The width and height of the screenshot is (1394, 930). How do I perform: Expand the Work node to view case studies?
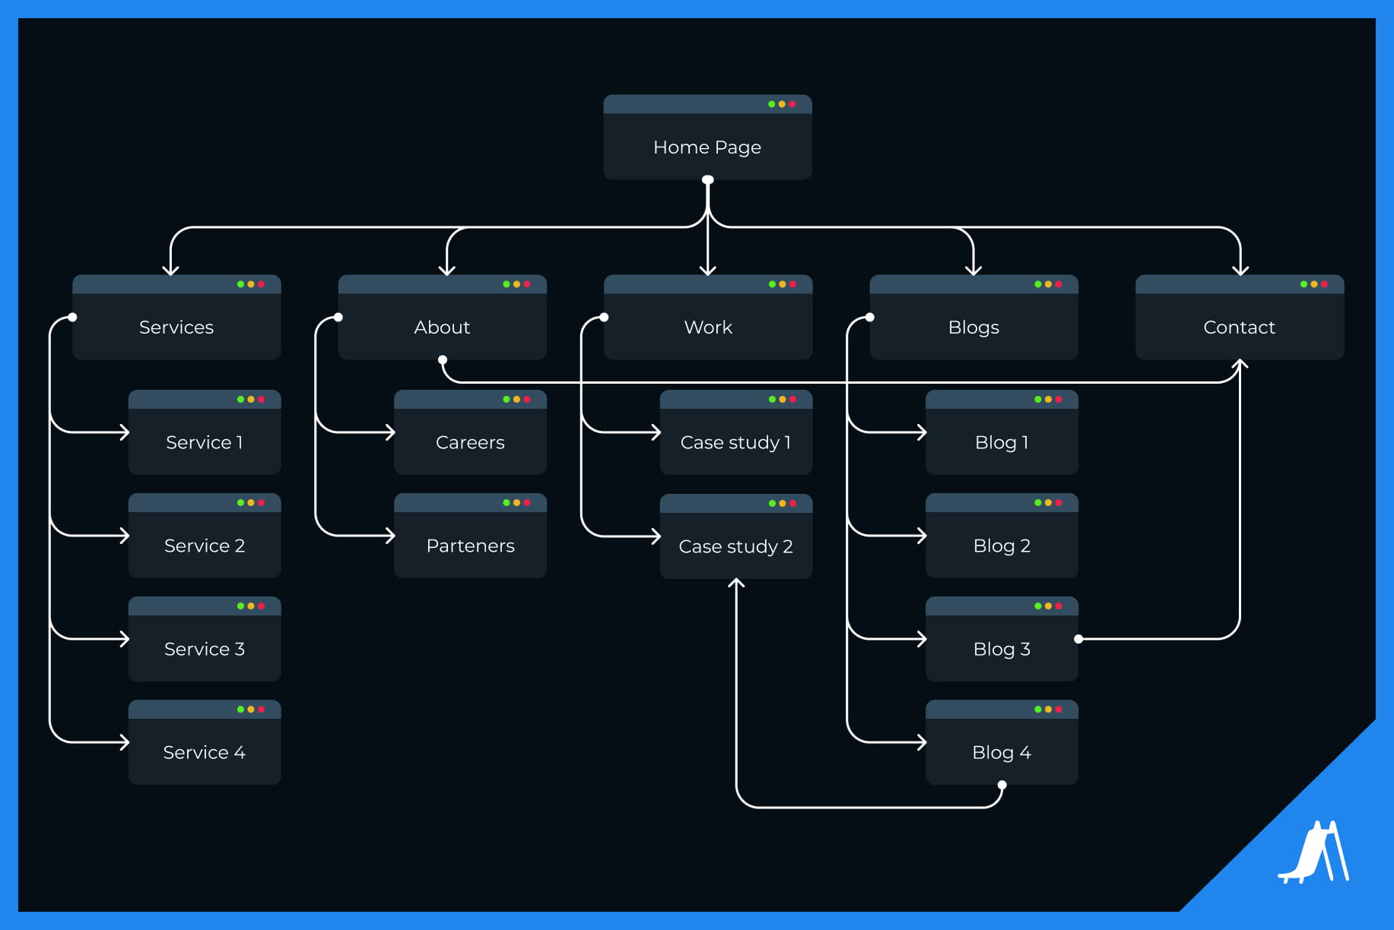[x=708, y=327]
